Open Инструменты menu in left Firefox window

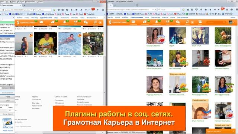[x=30, y=1]
